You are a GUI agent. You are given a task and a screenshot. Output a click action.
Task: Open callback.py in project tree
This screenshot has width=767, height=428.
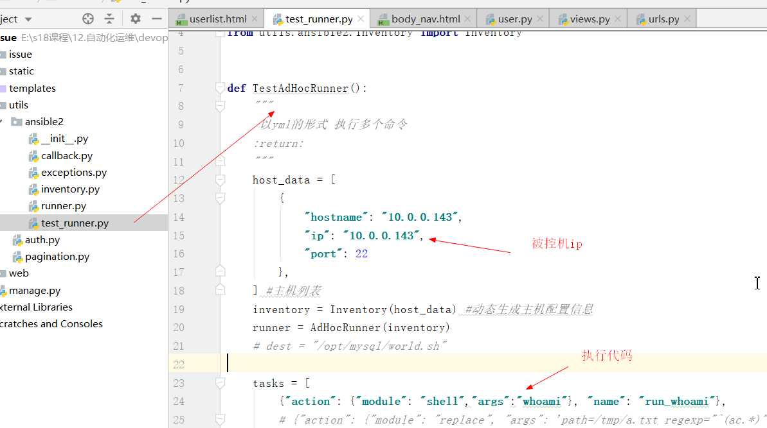67,156
